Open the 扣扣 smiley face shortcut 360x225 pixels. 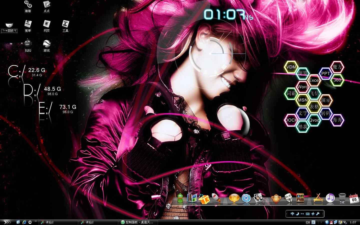[28, 46]
